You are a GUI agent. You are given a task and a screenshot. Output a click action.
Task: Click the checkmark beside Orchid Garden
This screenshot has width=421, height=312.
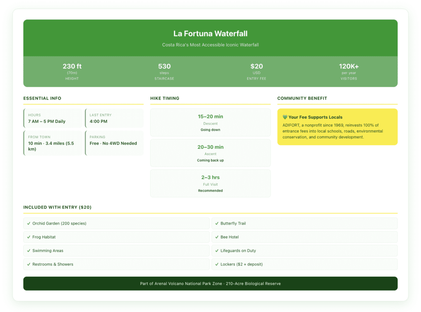point(28,223)
